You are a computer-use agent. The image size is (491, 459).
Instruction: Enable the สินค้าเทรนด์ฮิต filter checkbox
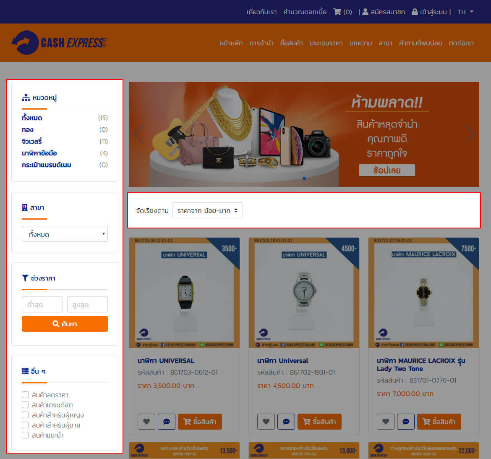pos(25,405)
